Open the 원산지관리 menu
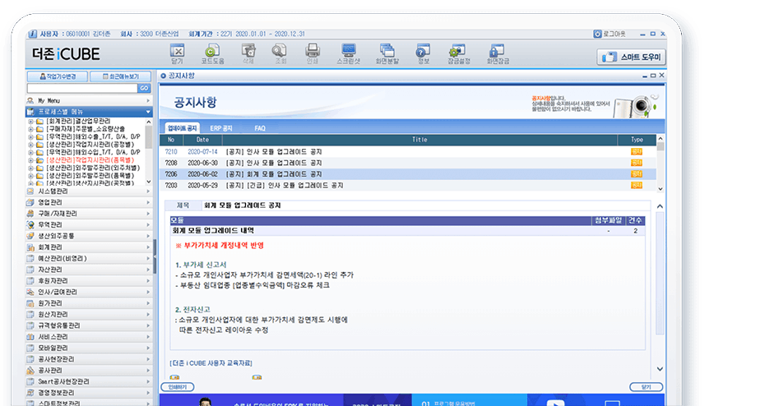The image size is (760, 406). [89, 315]
